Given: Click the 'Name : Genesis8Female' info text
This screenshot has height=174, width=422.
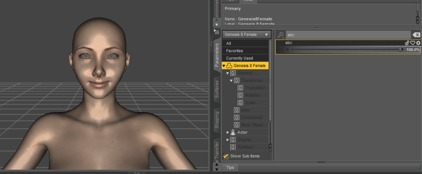Looking at the screenshot, I should [248, 19].
